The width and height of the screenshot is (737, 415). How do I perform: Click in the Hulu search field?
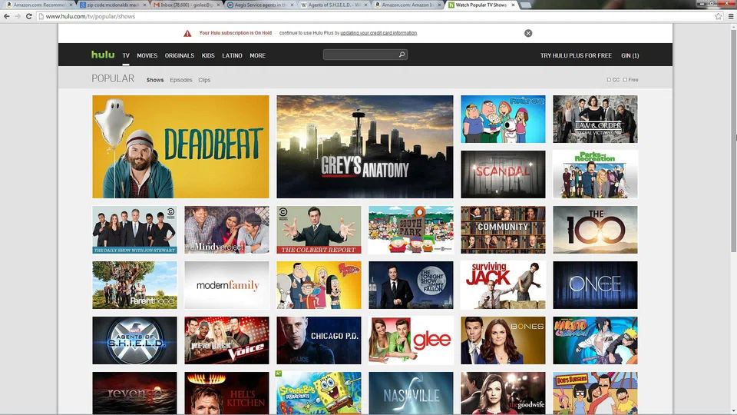pyautogui.click(x=359, y=55)
